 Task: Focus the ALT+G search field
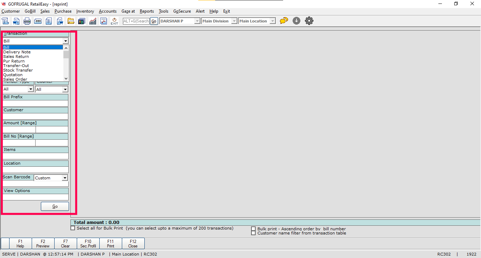136,21
